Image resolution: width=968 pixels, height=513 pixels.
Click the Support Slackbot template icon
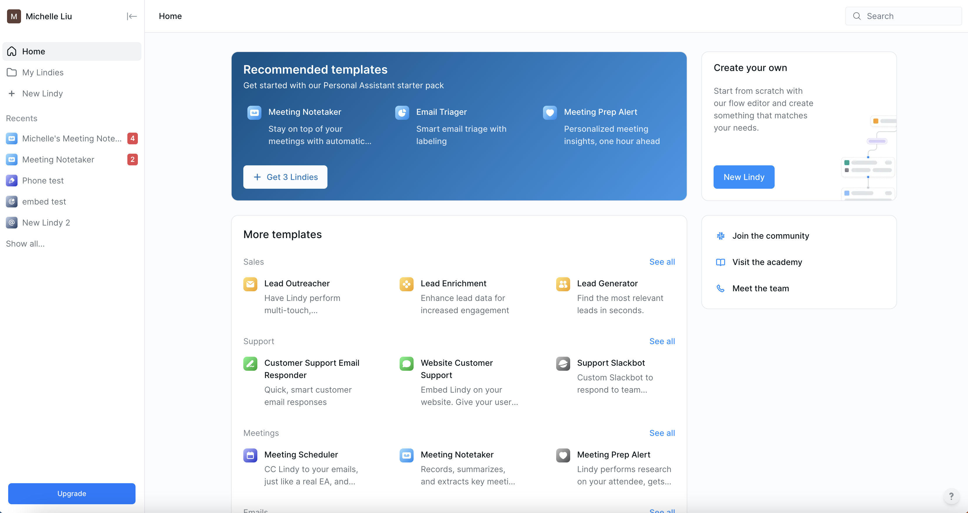click(x=563, y=363)
